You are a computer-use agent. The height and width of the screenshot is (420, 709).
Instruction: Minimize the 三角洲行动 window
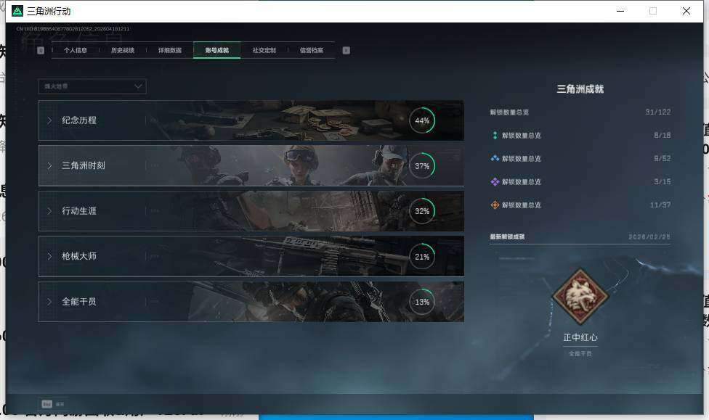pyautogui.click(x=620, y=11)
